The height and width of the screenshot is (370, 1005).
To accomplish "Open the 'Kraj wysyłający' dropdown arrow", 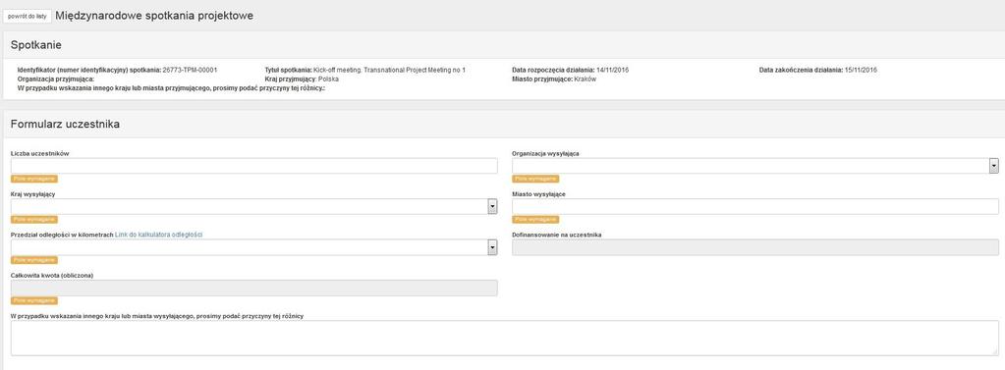I will 493,207.
